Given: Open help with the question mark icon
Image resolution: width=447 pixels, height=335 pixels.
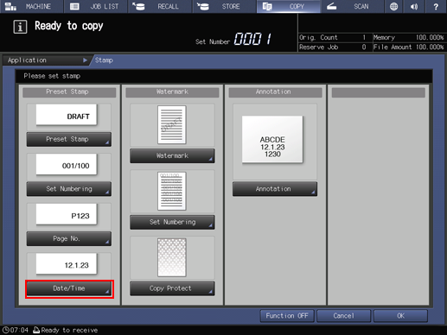Looking at the screenshot, I should 436,6.
